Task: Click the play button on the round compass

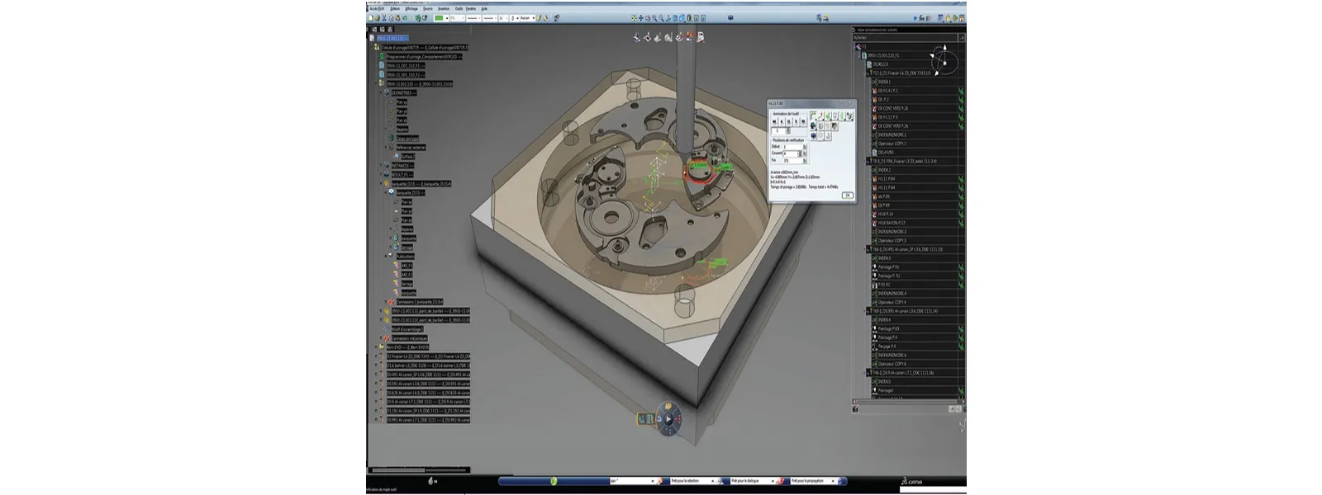Action: point(669,419)
